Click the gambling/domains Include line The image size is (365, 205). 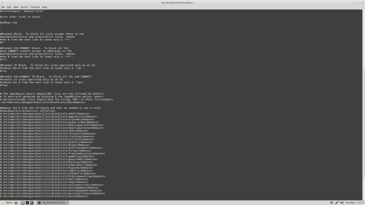[x=47, y=156]
